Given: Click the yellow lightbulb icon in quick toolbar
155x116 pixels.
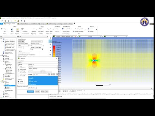Looking at the screenshot, I should [x=15, y=21].
